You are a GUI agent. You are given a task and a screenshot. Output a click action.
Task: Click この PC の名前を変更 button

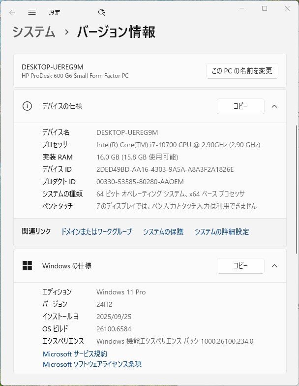tap(242, 71)
